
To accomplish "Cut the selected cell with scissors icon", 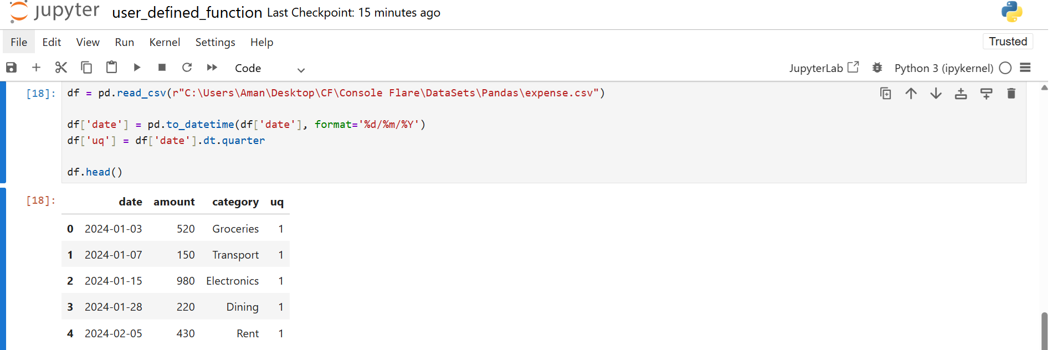I will [x=61, y=68].
